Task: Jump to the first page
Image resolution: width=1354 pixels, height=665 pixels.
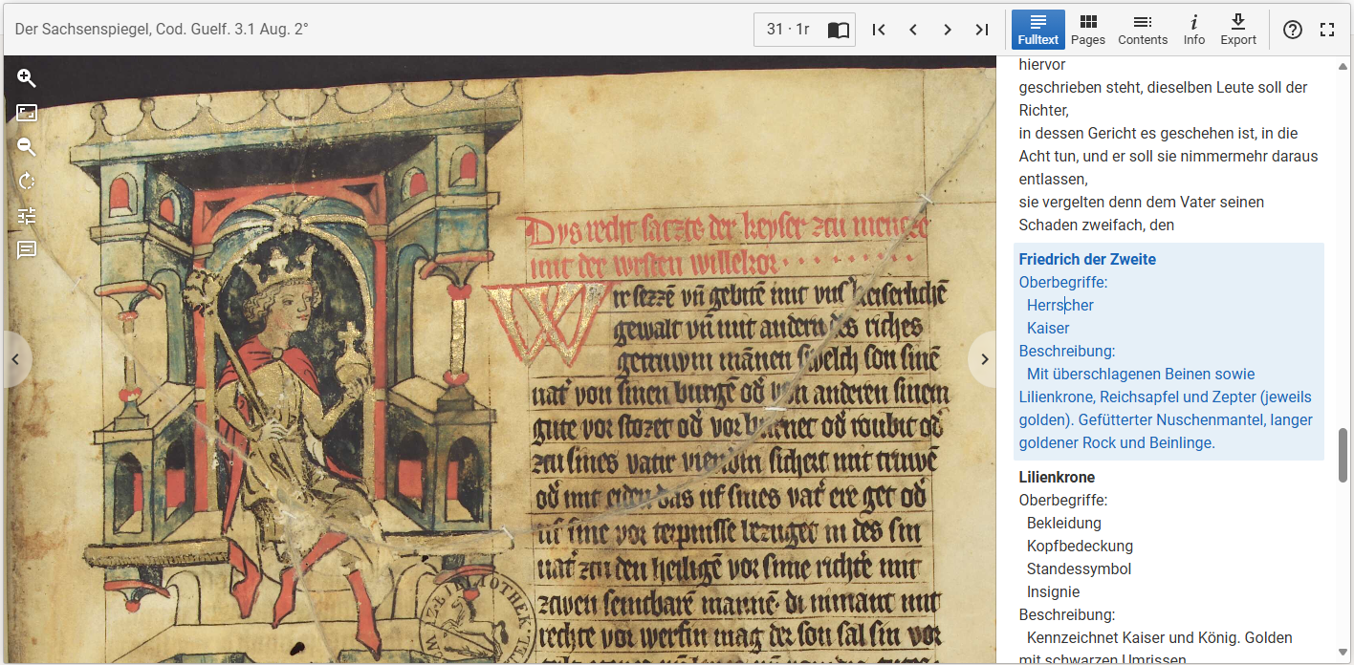Action: [x=879, y=30]
